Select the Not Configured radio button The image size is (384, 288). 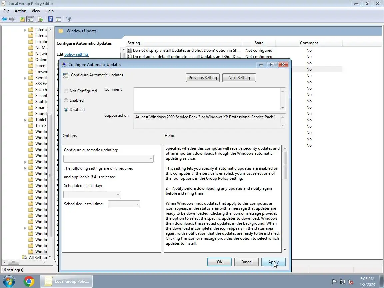(x=66, y=91)
